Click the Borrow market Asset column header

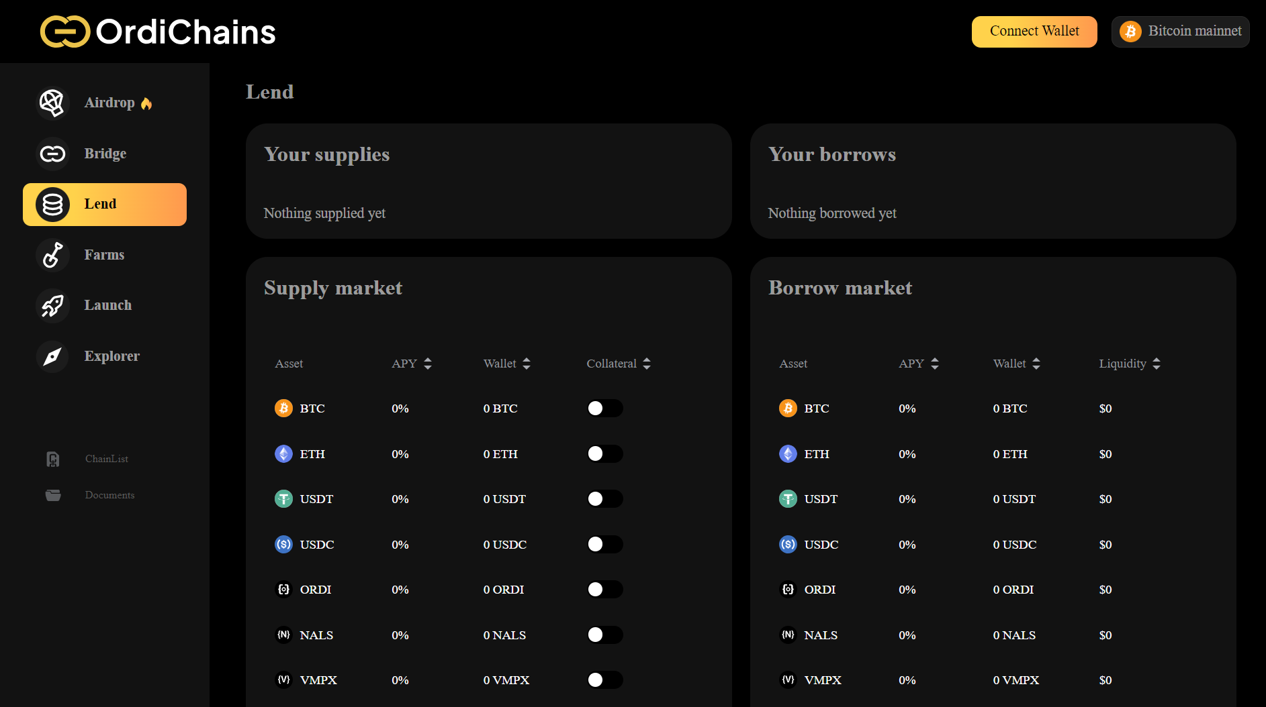point(793,364)
